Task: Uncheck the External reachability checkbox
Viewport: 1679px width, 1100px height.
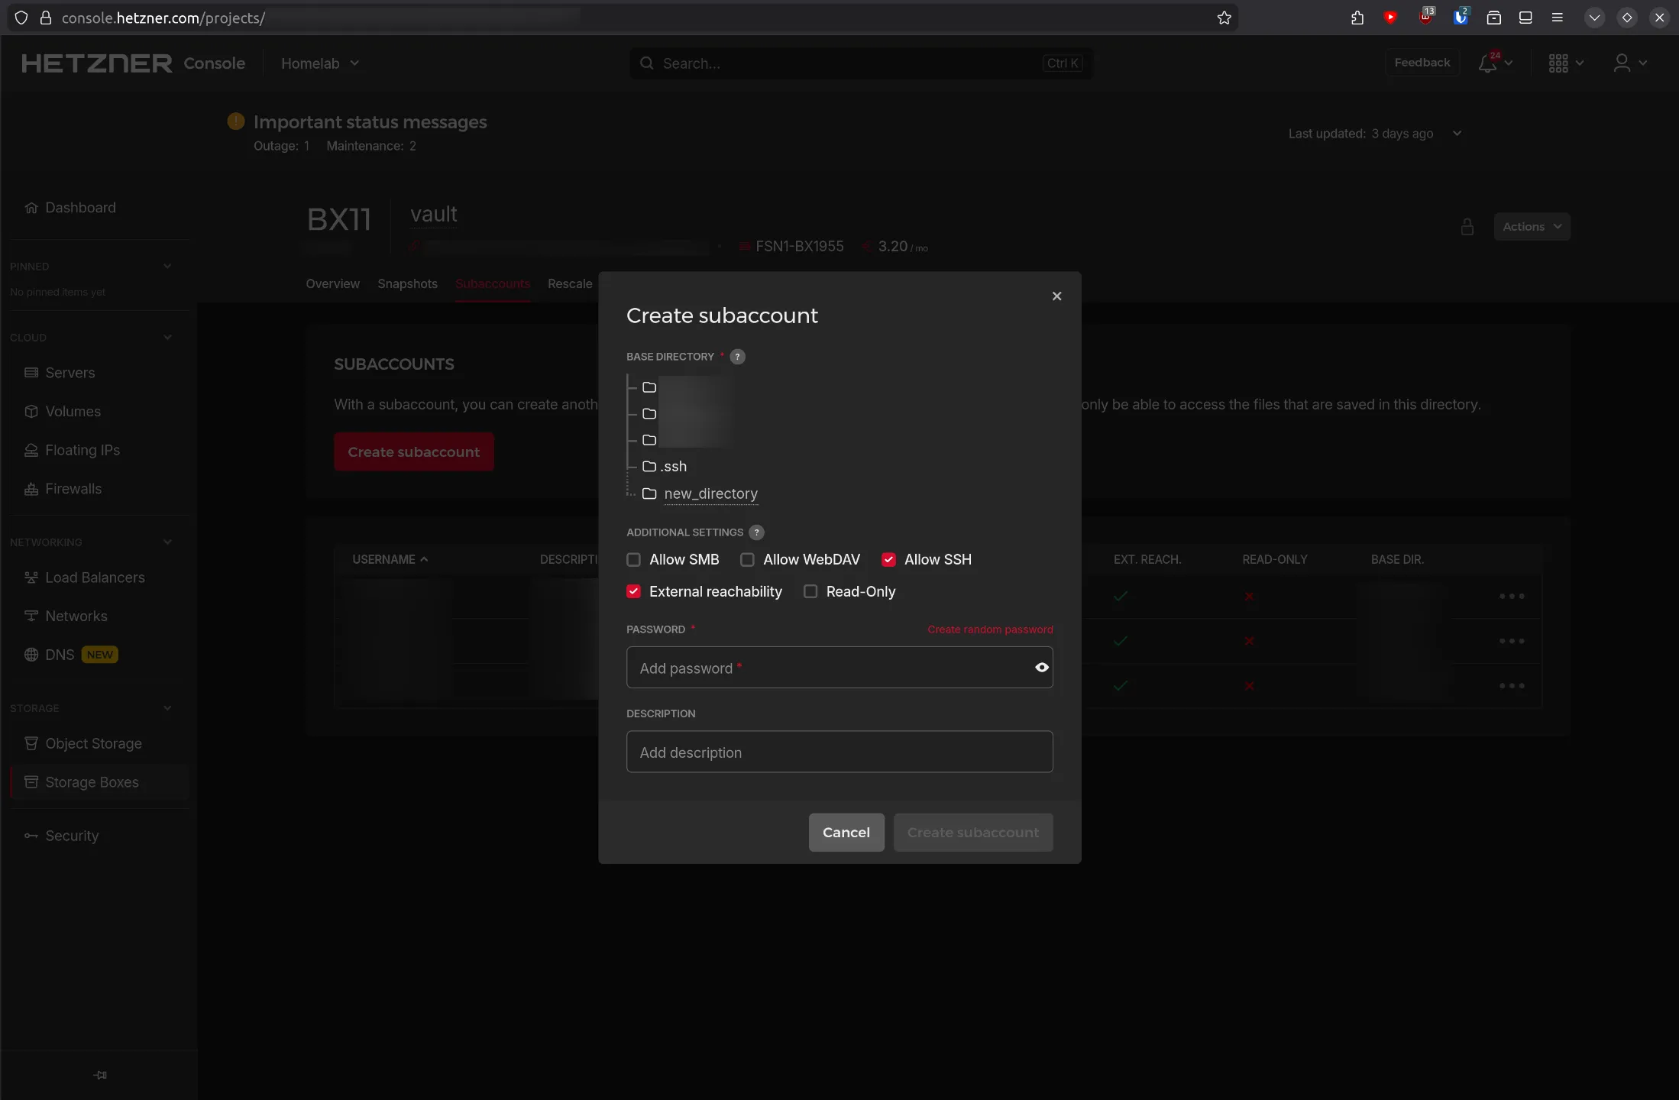Action: (633, 592)
